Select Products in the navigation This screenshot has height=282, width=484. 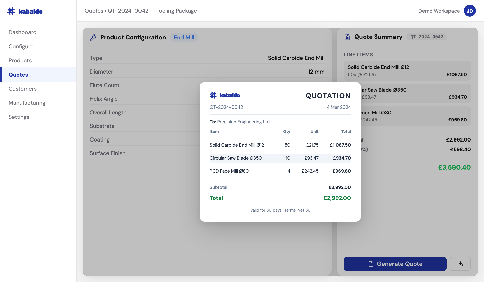[20, 60]
